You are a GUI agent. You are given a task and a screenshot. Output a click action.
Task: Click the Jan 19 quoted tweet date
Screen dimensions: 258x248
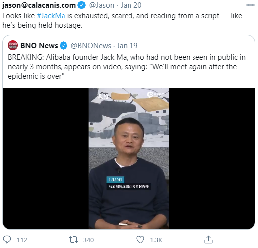[127, 46]
